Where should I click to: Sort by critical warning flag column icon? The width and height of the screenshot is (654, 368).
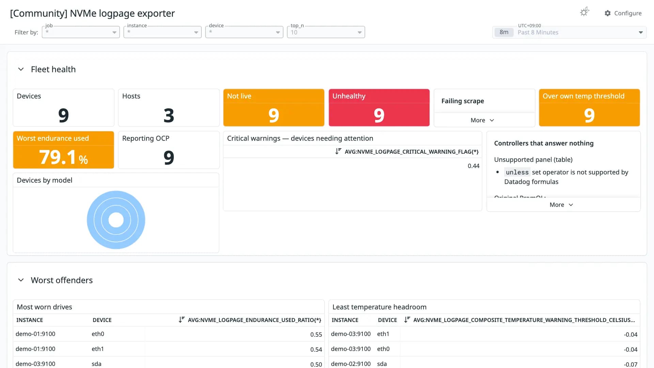(338, 151)
